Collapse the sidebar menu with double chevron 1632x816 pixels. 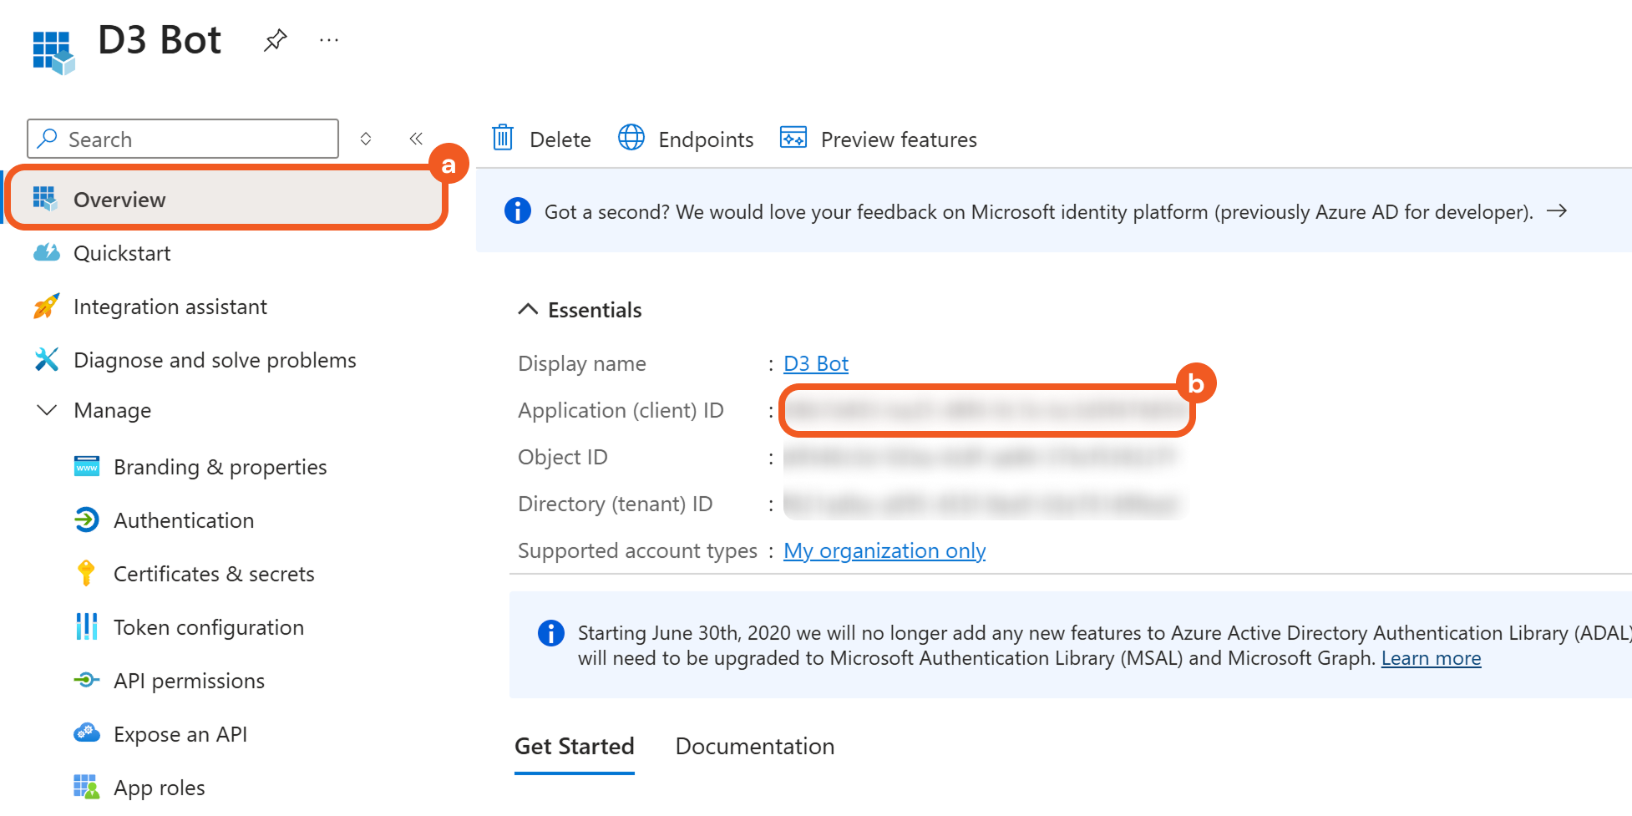[416, 139]
